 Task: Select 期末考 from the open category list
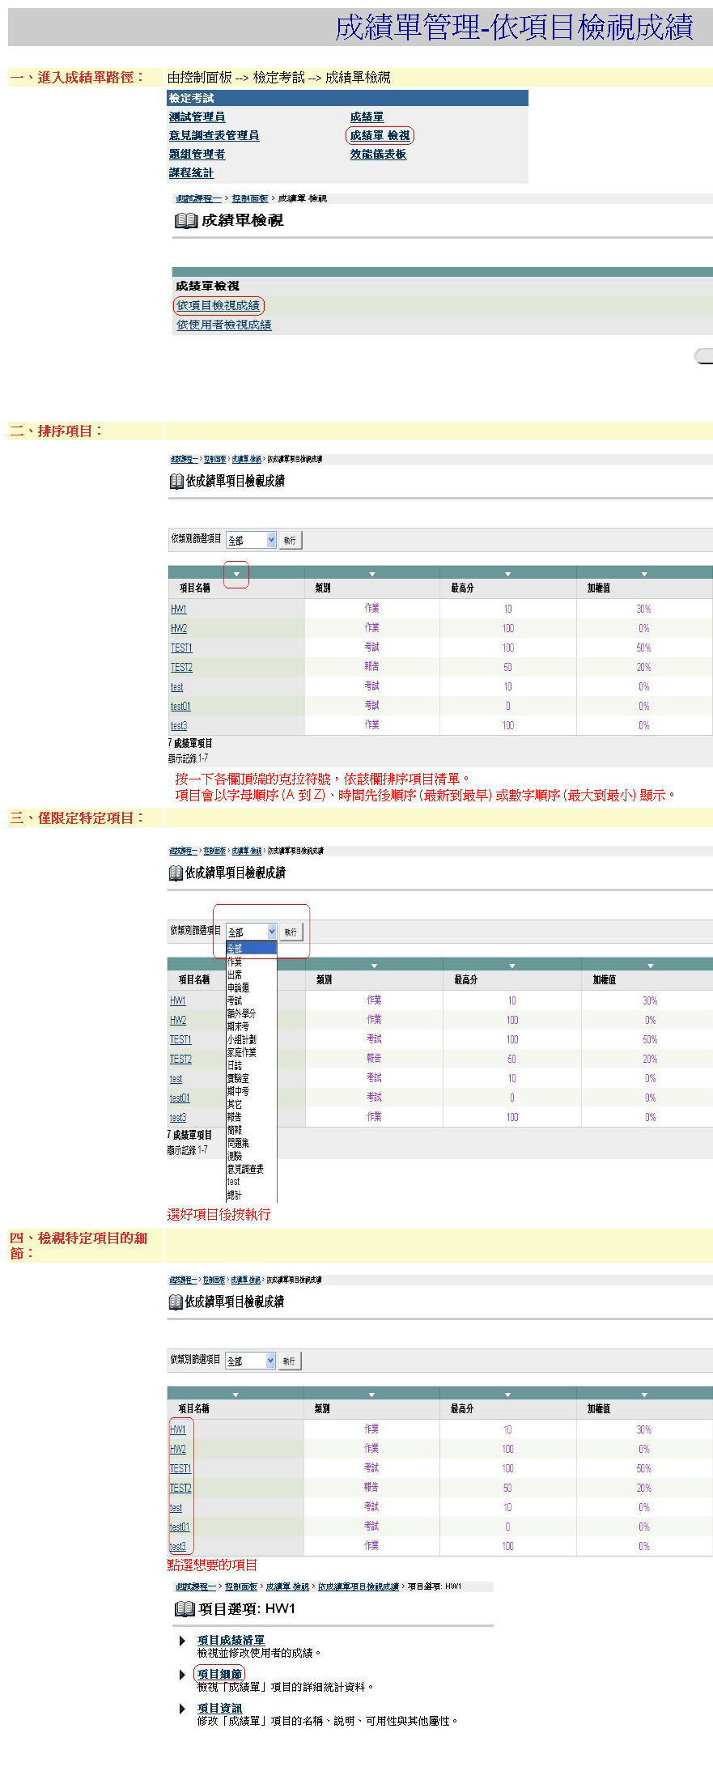(x=238, y=1026)
